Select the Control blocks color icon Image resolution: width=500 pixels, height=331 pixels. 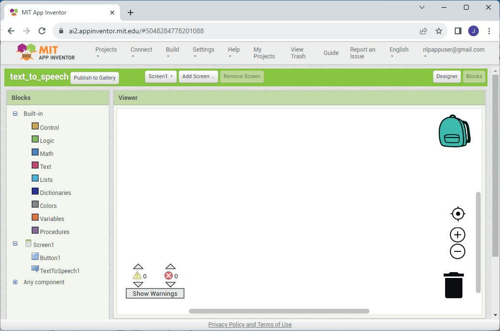point(35,126)
